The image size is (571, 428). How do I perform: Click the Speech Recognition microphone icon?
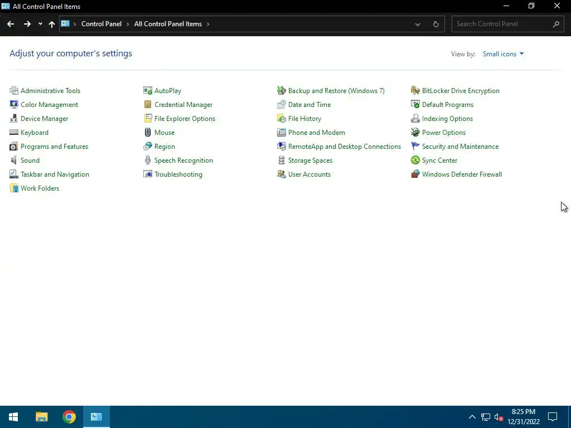point(147,160)
